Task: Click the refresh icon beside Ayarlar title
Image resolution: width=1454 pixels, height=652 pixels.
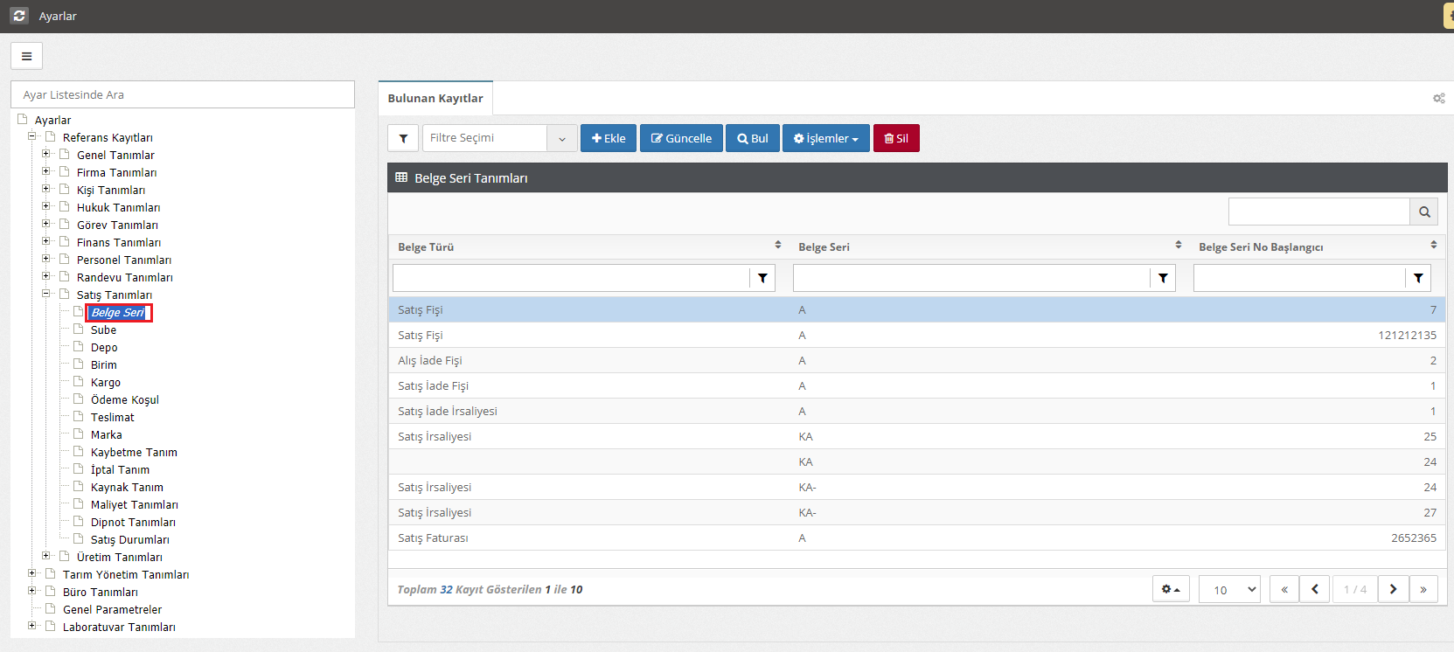Action: click(19, 16)
